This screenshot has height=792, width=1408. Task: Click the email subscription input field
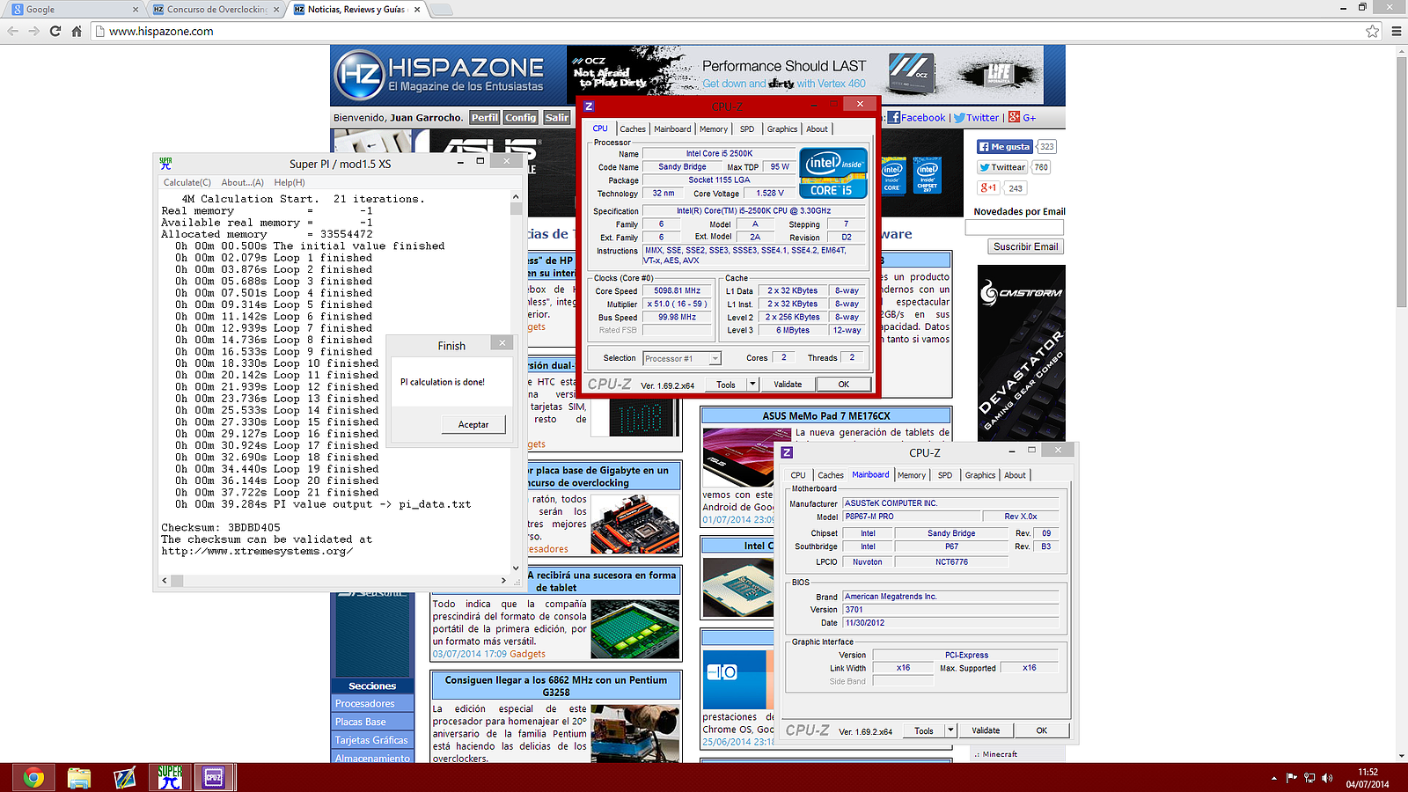(1015, 228)
